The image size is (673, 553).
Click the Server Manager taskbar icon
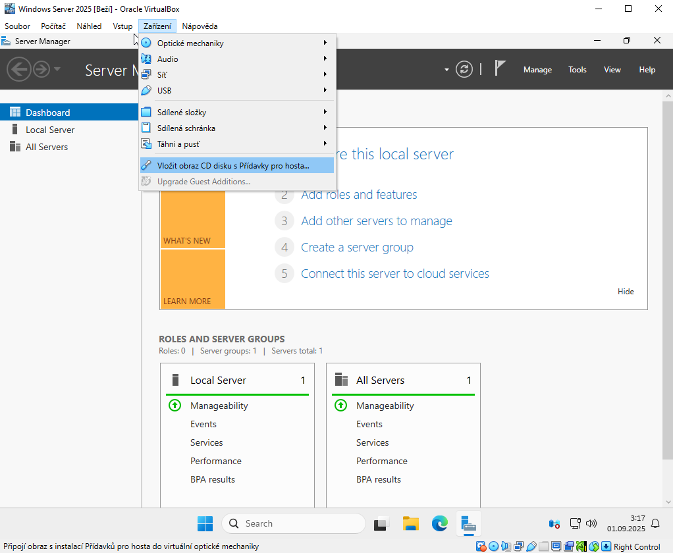pos(468,523)
